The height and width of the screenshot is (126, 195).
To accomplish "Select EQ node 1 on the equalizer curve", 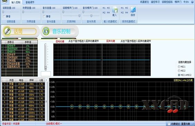I will (x=72, y=107).
